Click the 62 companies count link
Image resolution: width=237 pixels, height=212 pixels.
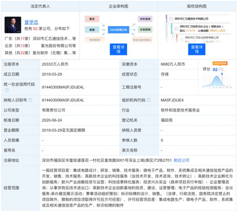pyautogui.click(x=36, y=29)
